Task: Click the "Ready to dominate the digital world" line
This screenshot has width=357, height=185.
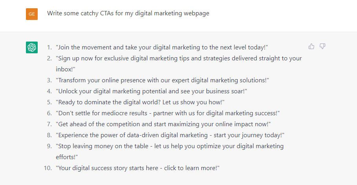Action: click(x=140, y=102)
